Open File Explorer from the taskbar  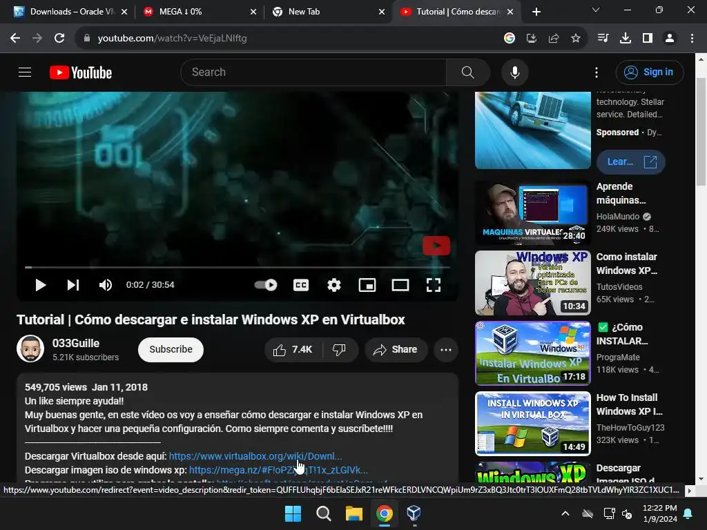354,513
